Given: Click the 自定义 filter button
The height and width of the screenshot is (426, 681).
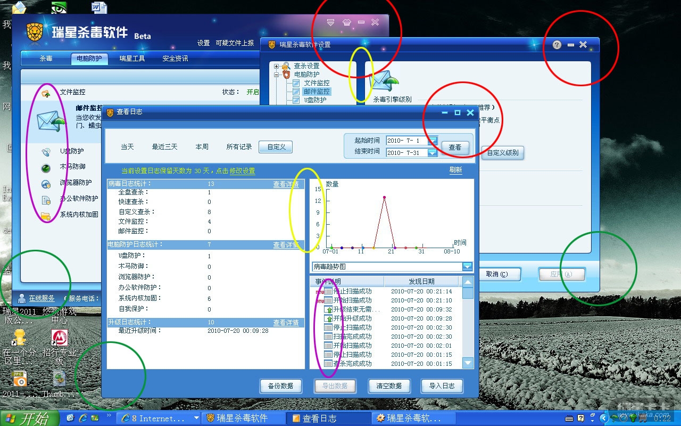Looking at the screenshot, I should pyautogui.click(x=276, y=147).
